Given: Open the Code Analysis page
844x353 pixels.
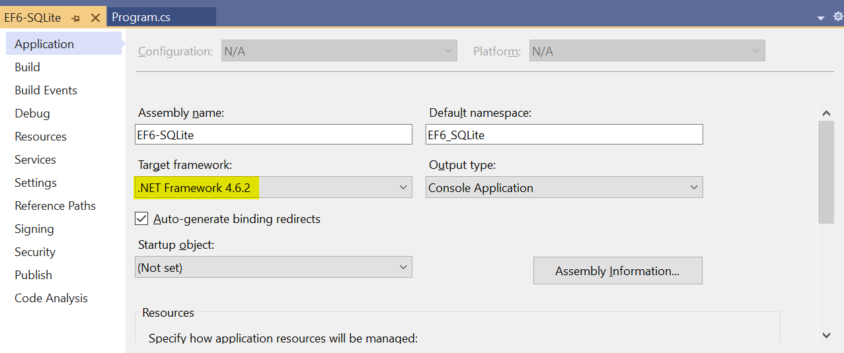Looking at the screenshot, I should click(52, 298).
